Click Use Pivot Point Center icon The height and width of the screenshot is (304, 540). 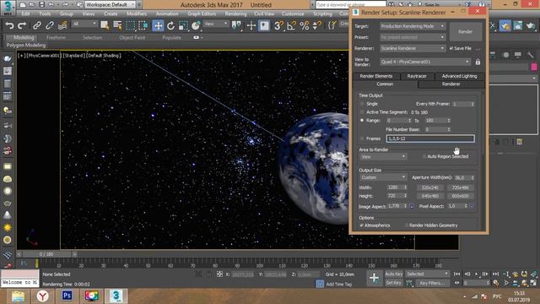click(x=236, y=25)
